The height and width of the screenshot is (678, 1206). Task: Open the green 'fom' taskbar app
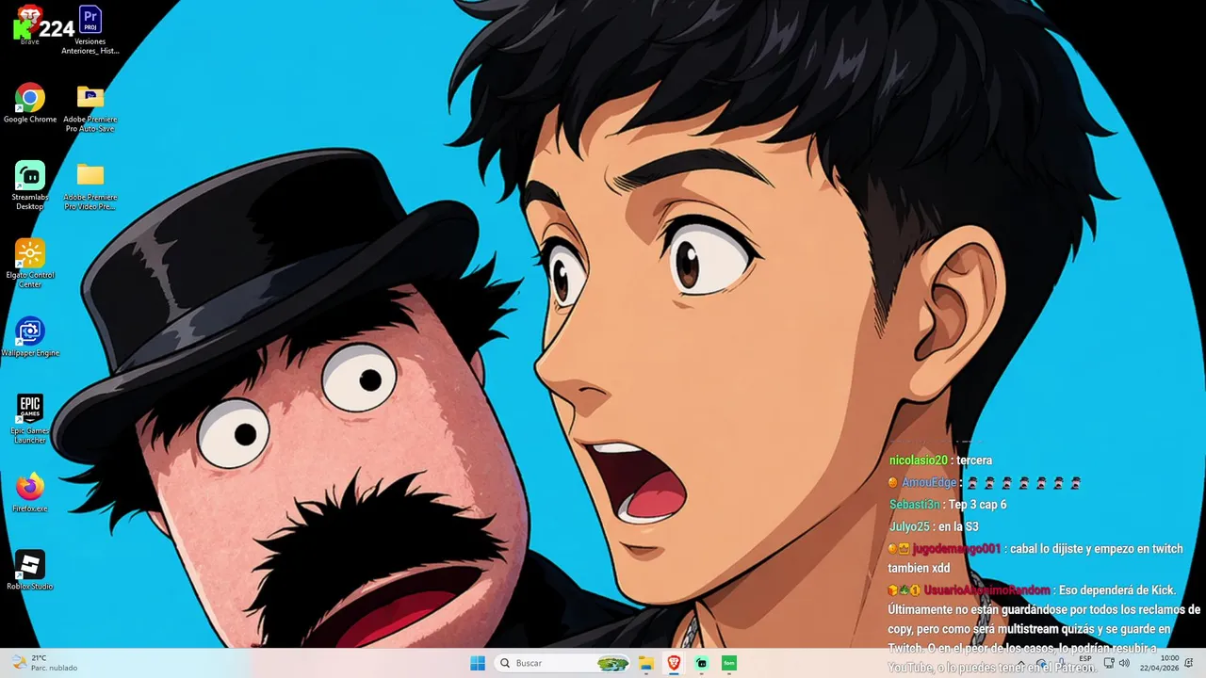point(728,663)
